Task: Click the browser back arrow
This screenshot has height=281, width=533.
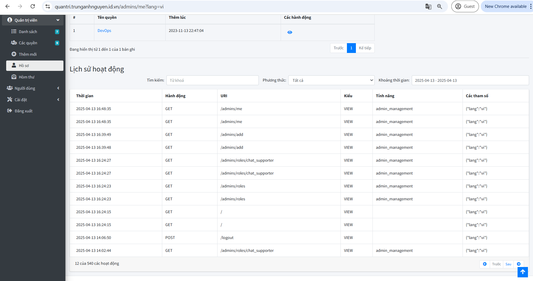Action: 8,6
